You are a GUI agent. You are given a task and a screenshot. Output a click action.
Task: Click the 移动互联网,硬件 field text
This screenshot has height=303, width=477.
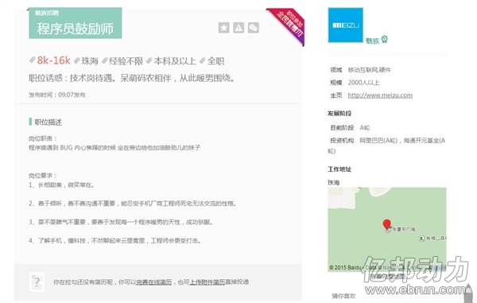370,70
